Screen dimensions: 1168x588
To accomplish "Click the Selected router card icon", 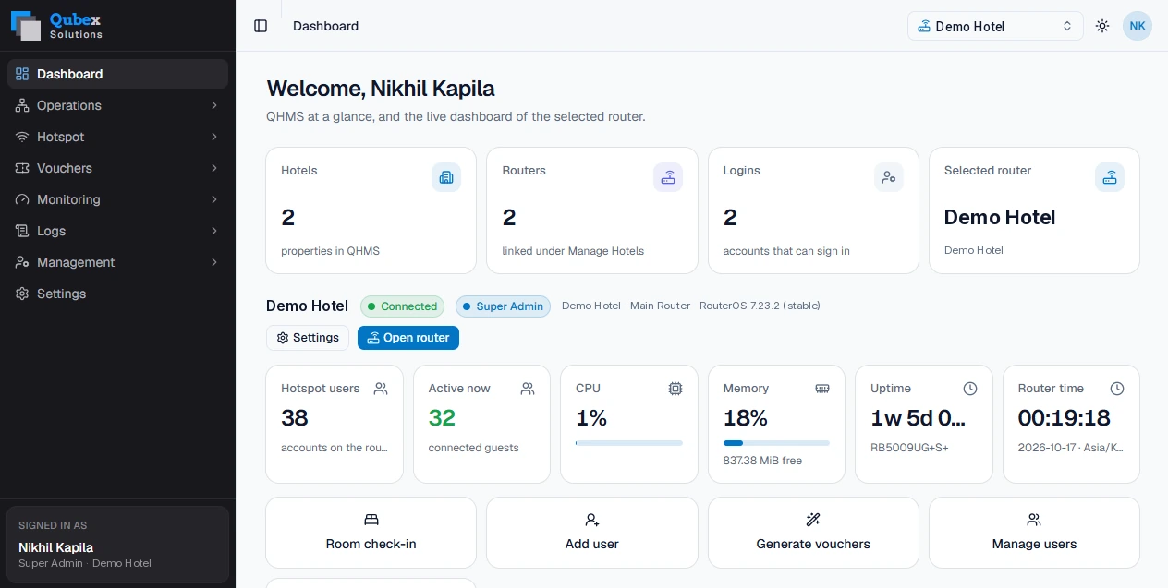I will coord(1110,177).
